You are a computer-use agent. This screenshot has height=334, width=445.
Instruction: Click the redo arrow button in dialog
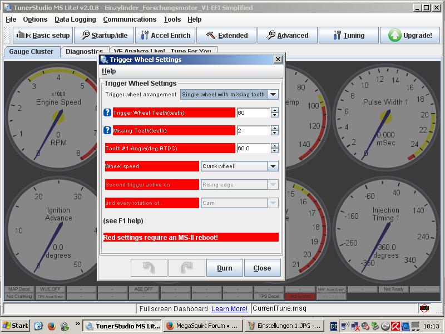coord(186,268)
